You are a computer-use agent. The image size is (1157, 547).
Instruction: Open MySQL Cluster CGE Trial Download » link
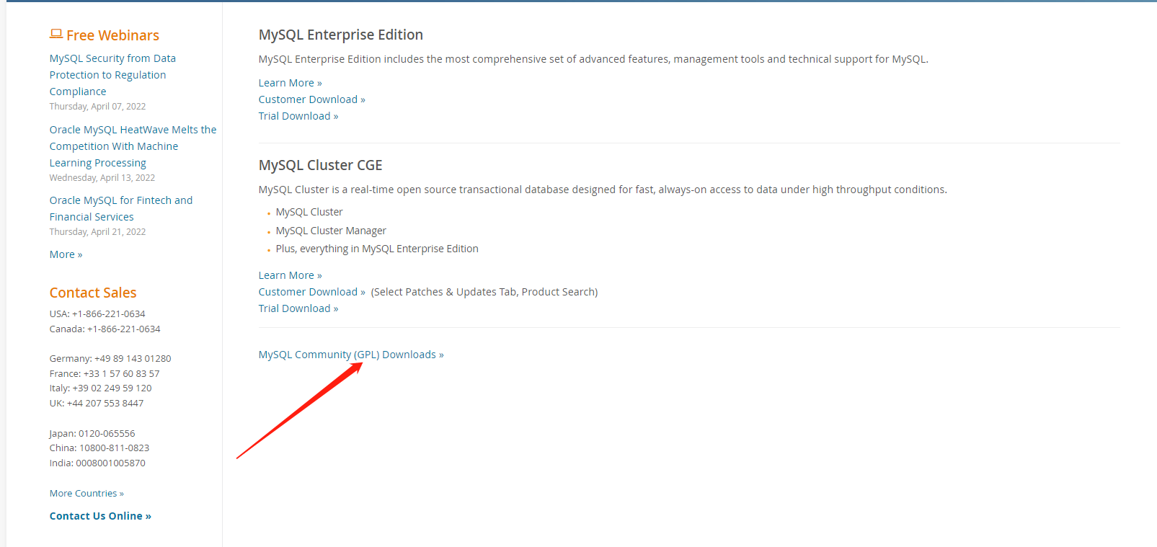click(298, 308)
